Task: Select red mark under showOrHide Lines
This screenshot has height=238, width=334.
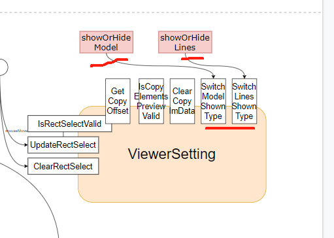Action: point(192,58)
